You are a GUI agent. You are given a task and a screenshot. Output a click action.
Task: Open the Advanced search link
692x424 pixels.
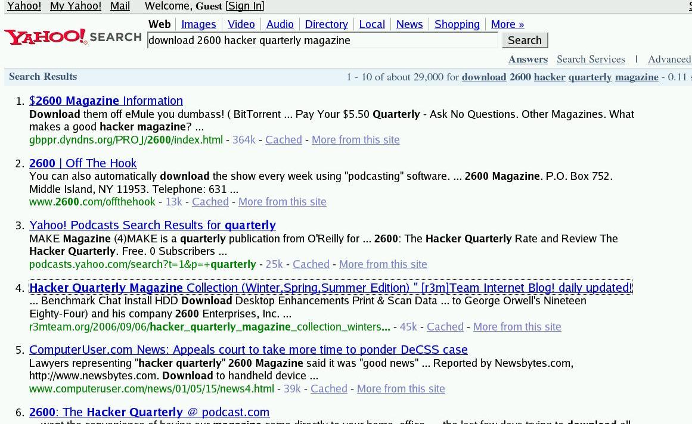669,60
